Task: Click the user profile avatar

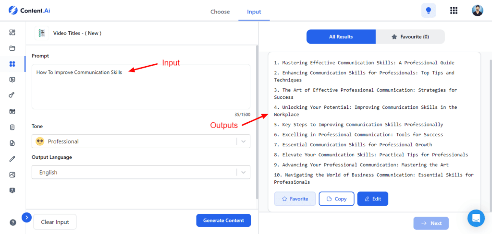Action: tap(477, 11)
